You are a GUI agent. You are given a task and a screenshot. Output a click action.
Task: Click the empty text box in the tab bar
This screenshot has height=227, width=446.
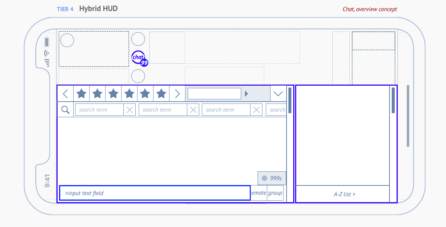214,94
